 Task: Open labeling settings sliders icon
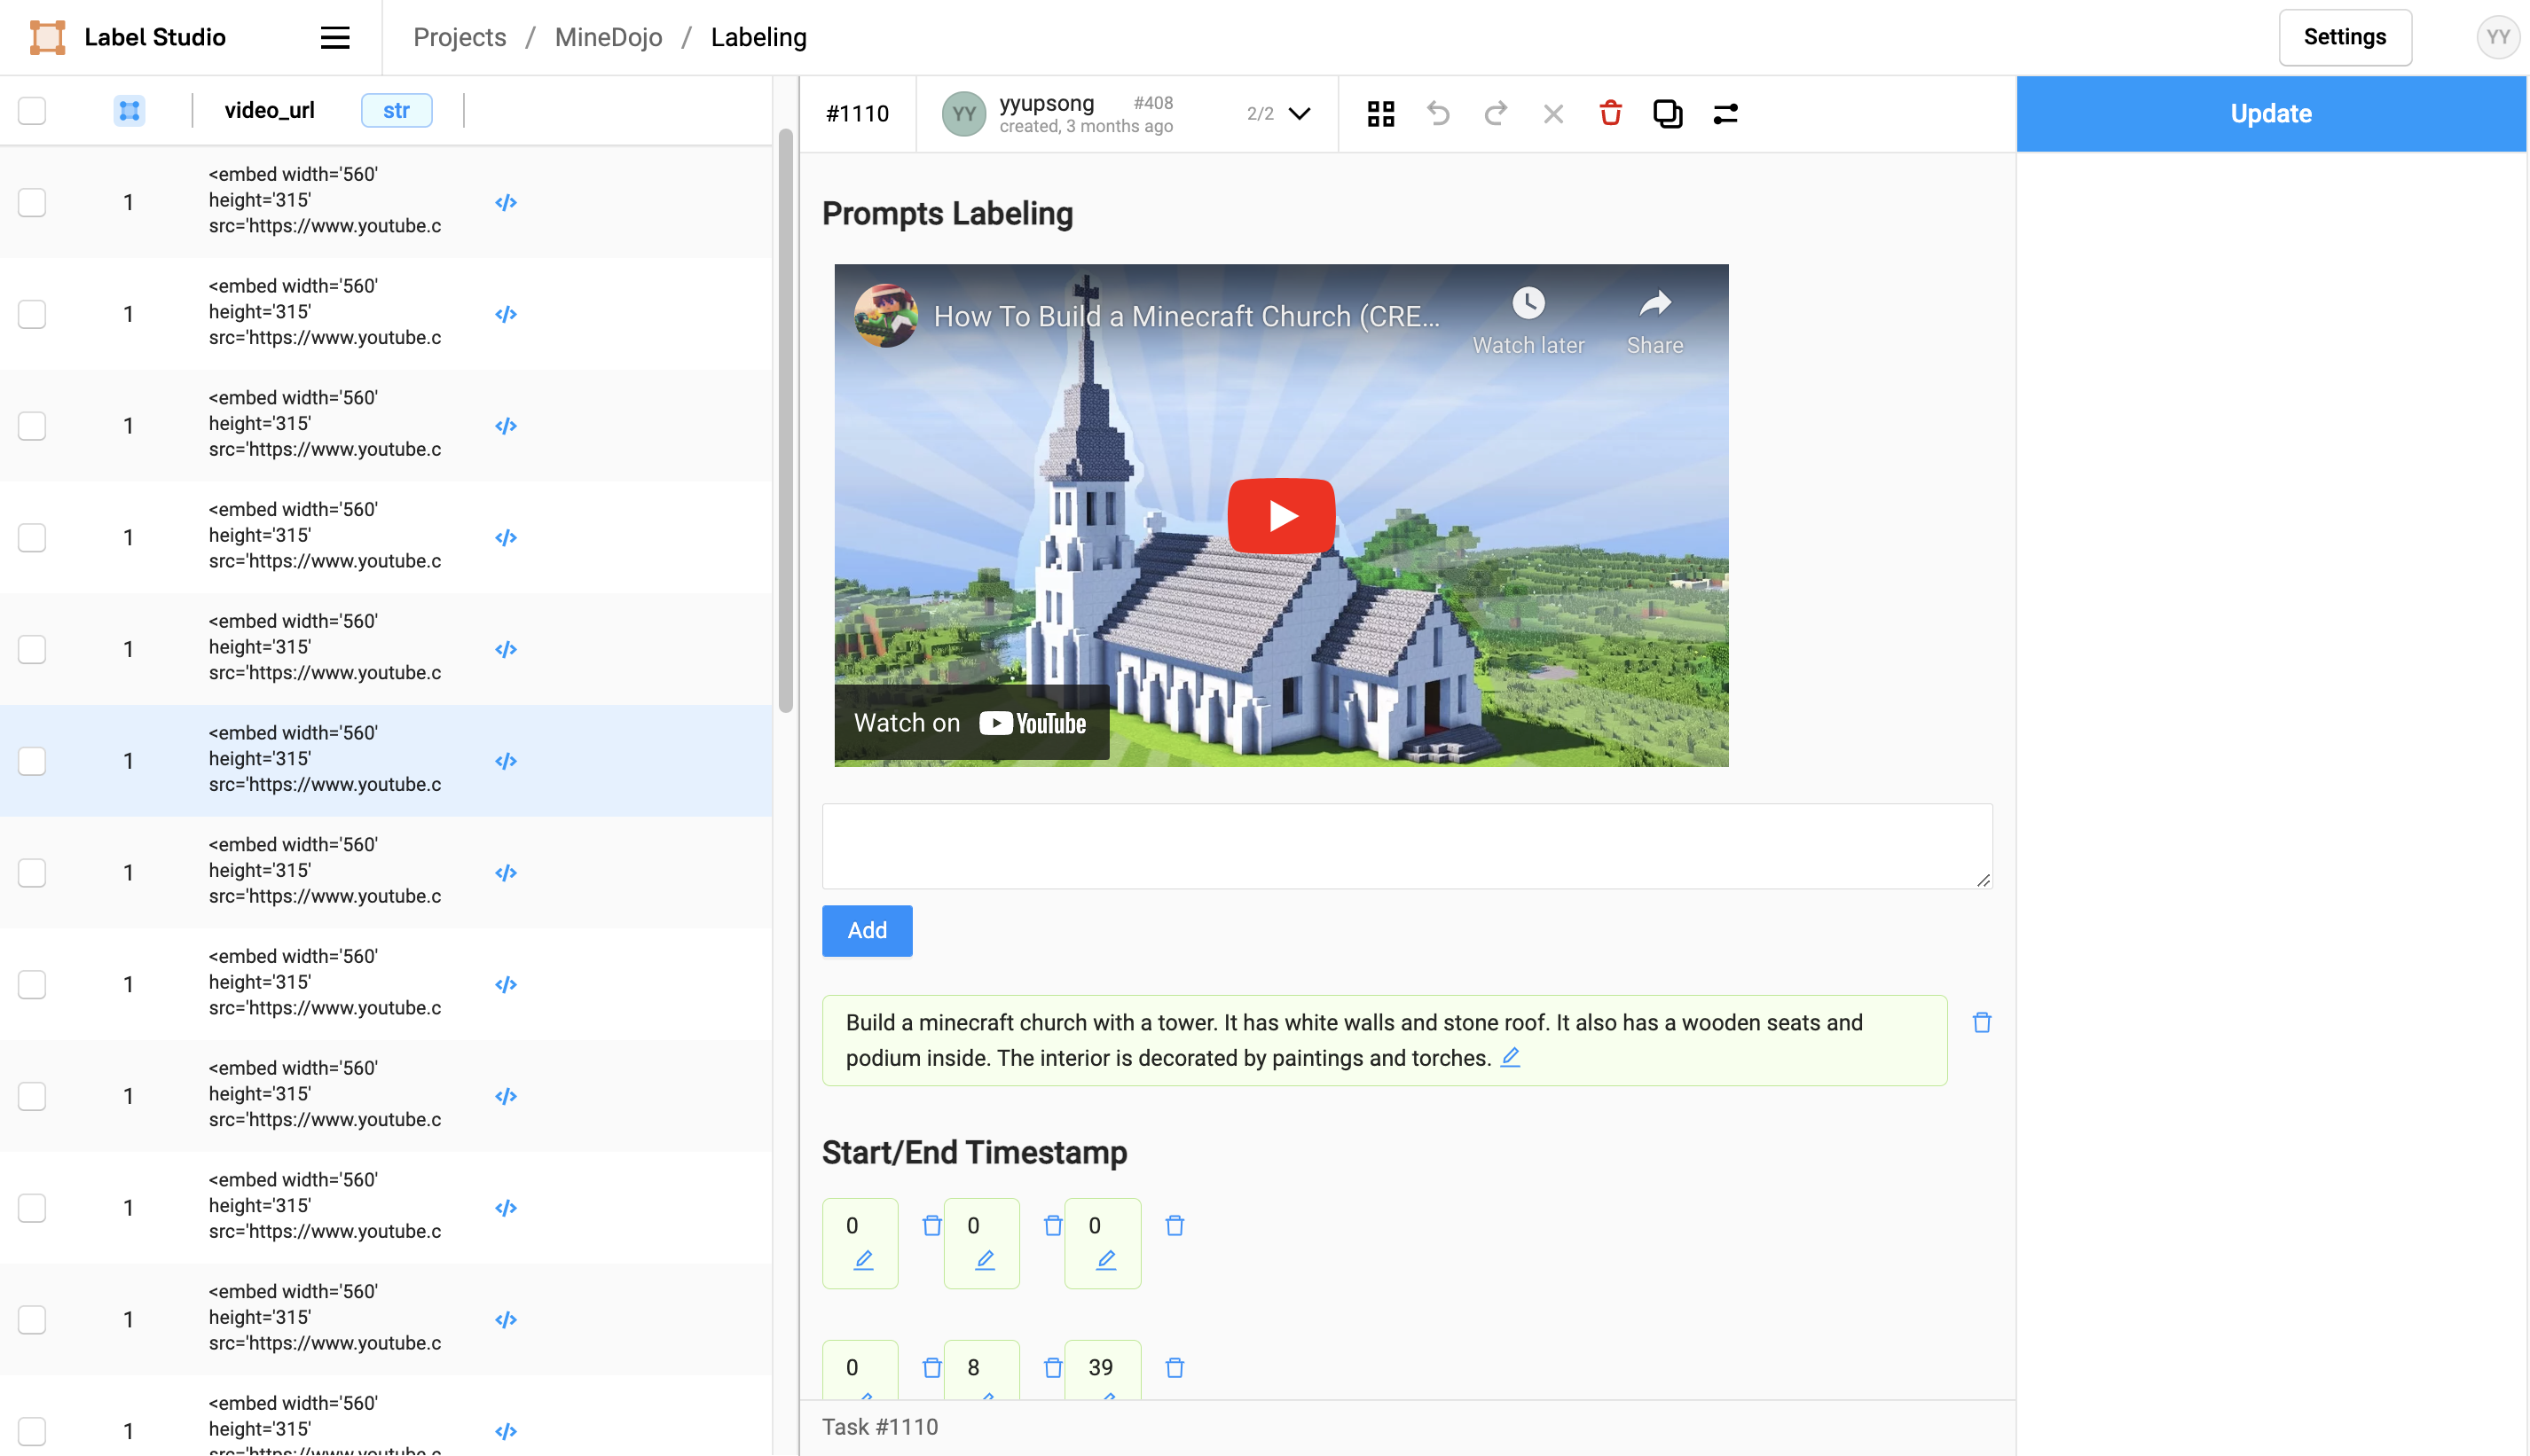coord(1725,113)
